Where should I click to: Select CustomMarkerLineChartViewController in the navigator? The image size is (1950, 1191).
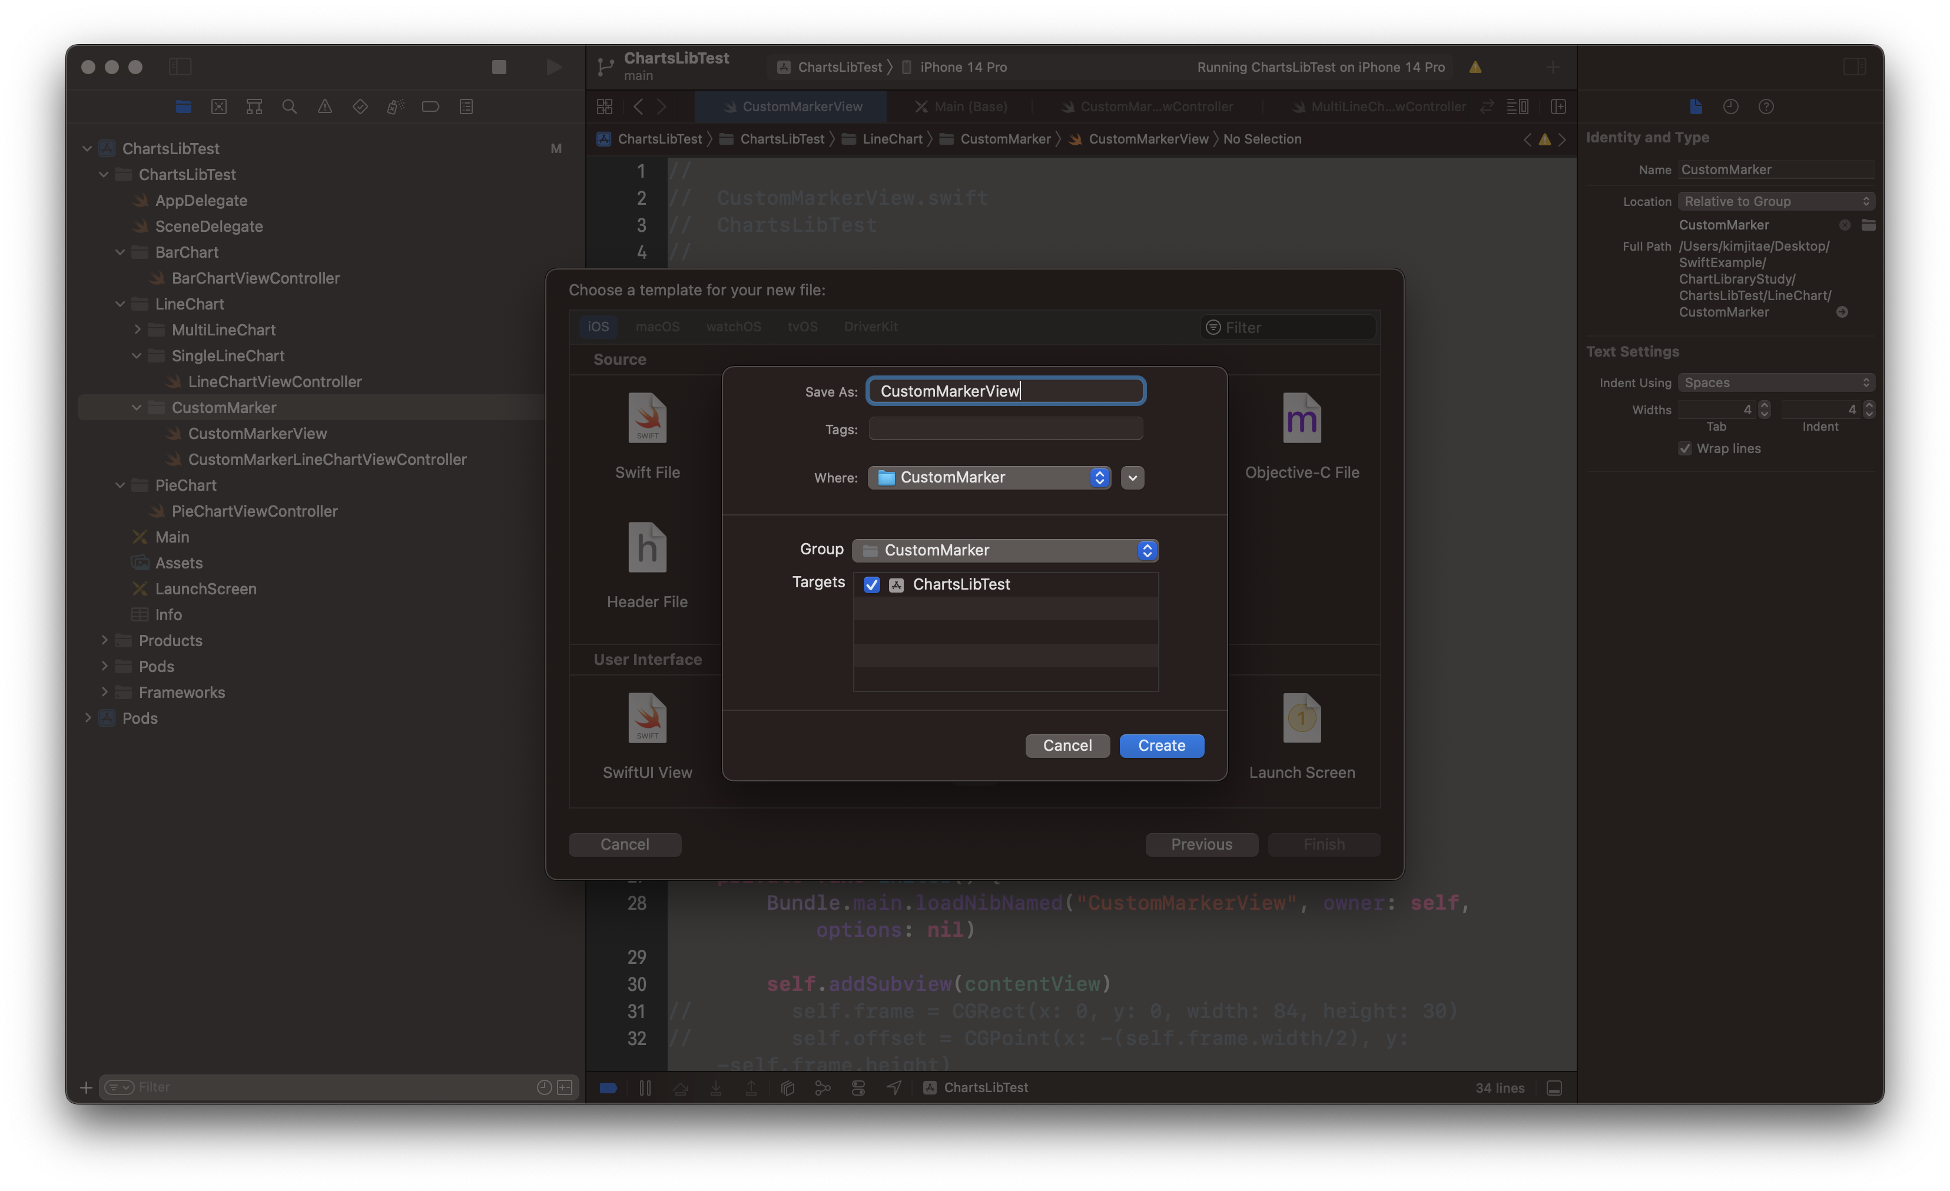coord(327,460)
